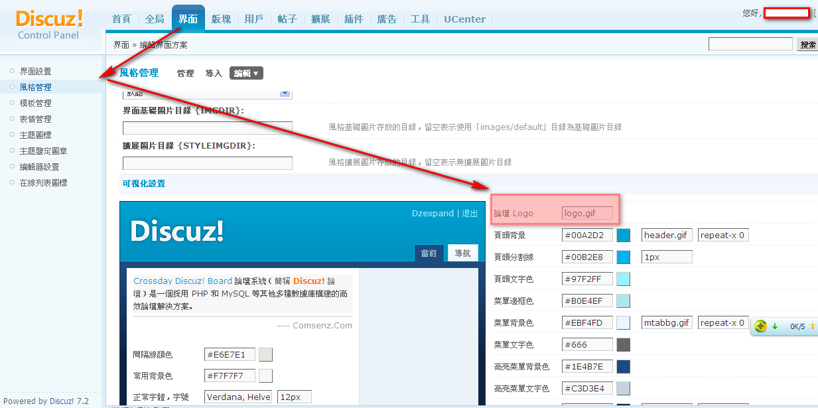Click the 高亮菜單背景色 value field
This screenshot has width=818, height=408.
coord(587,366)
